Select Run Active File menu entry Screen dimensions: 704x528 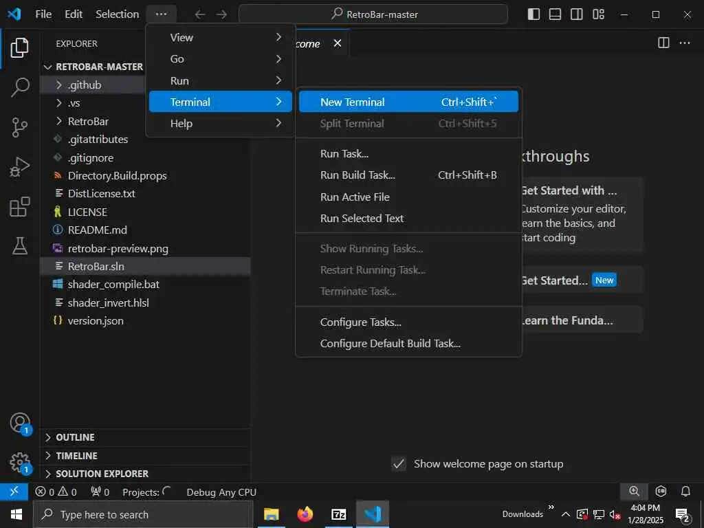click(408, 197)
